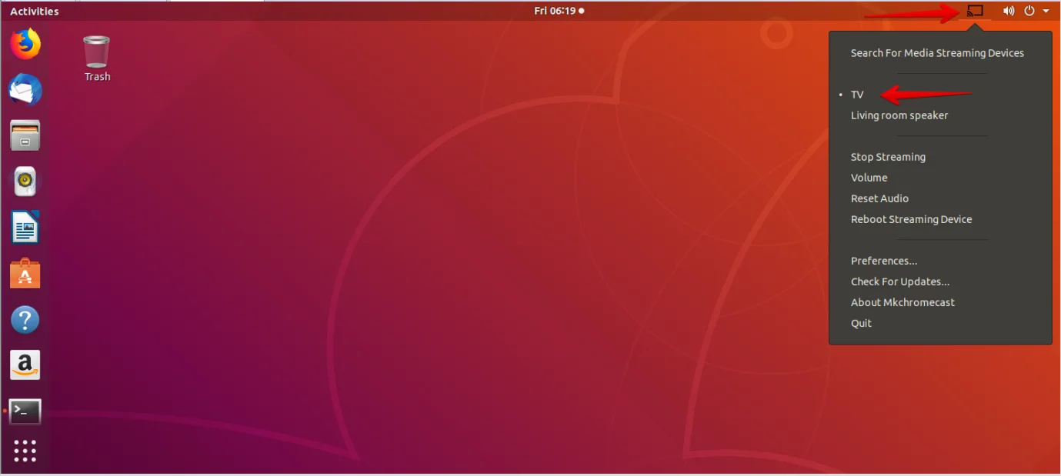Launch Firefox from the dock
Viewport: 1061px width, 476px height.
(x=25, y=44)
